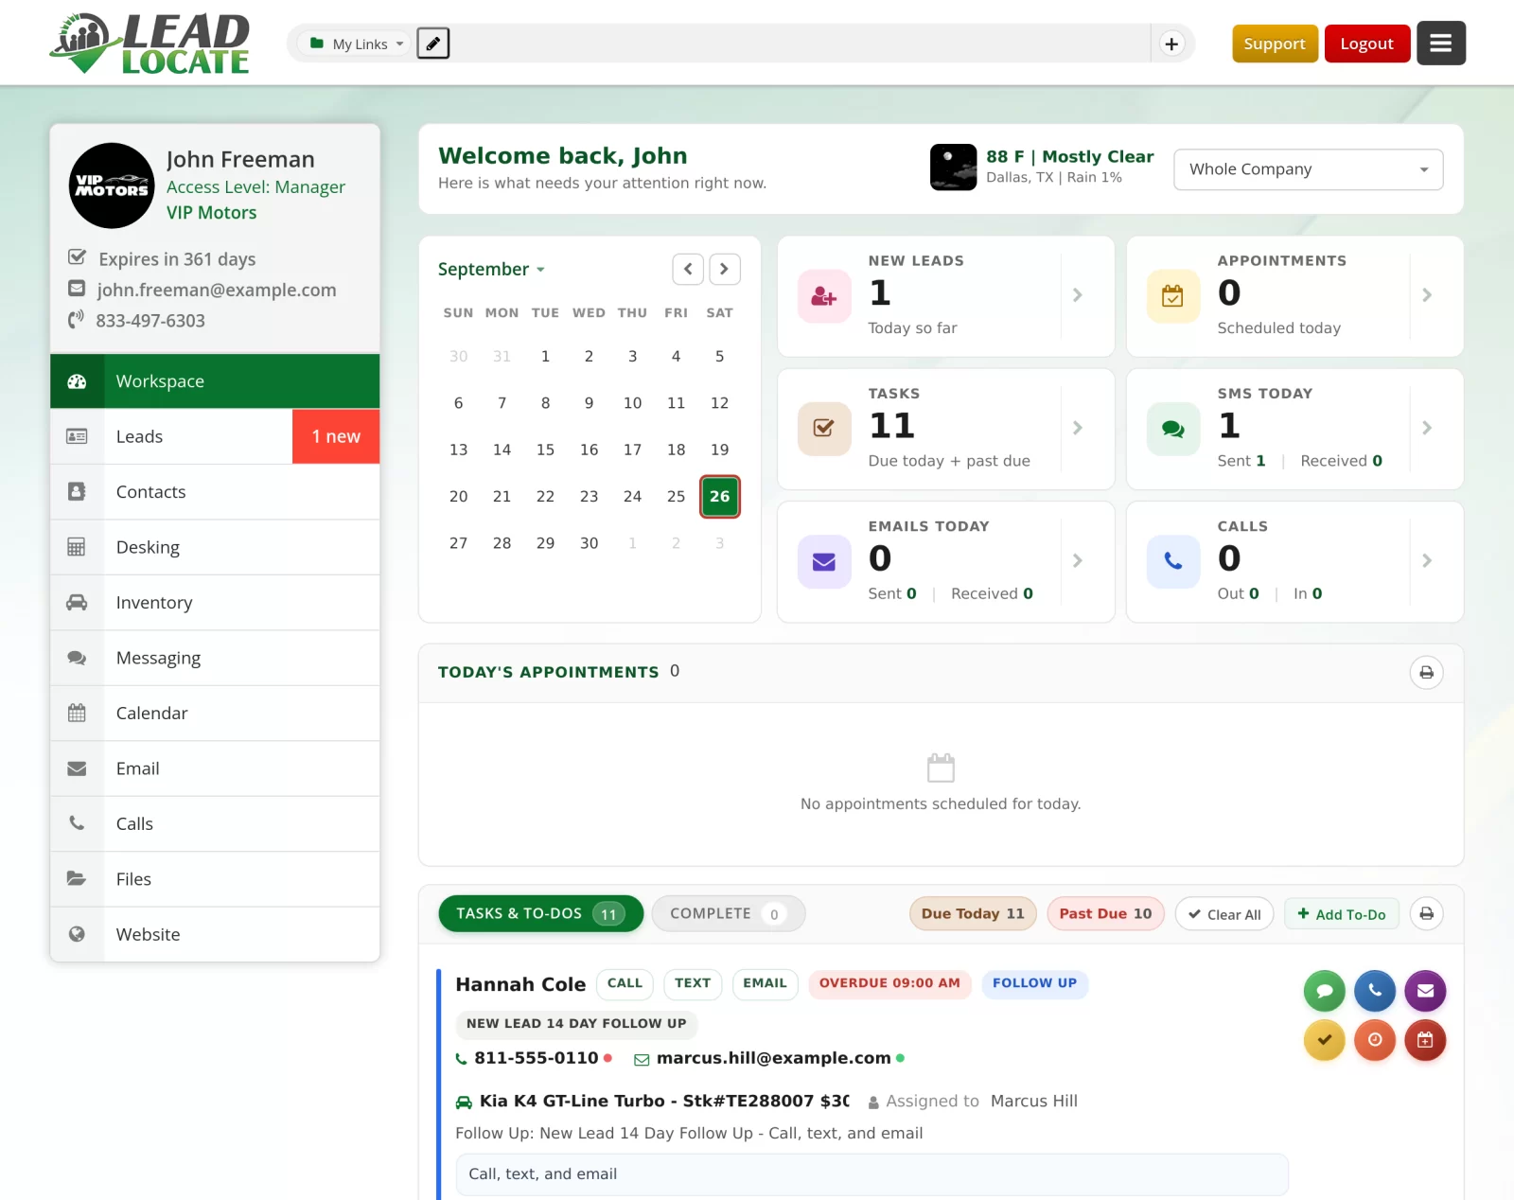Filter tasks by Past Due

tap(1105, 913)
